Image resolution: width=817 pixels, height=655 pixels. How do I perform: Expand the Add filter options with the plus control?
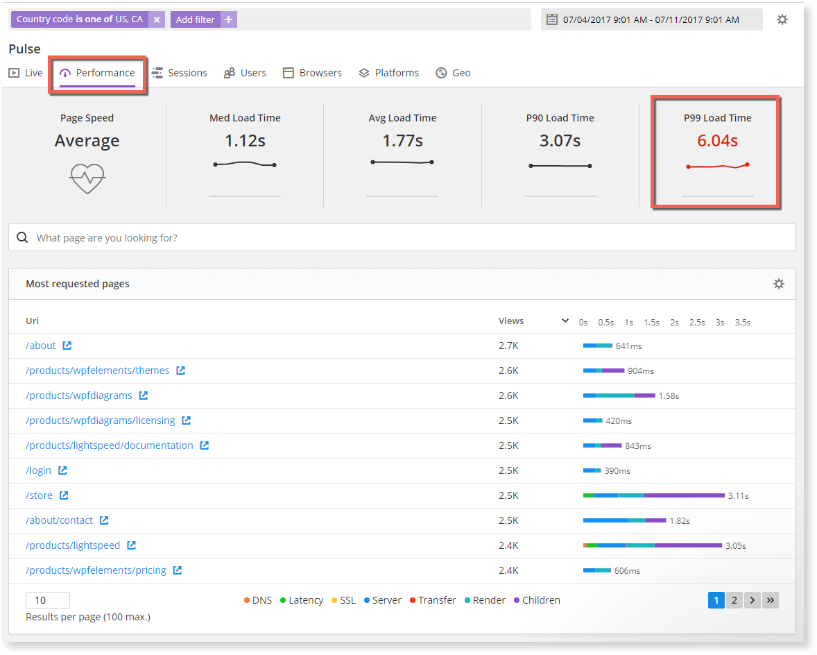[x=229, y=19]
